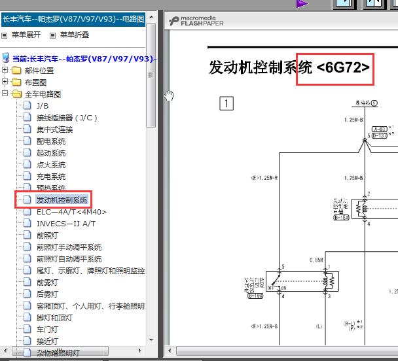Click tree panel horizontal scroll-right arrow
398x361 pixels.
[x=140, y=351]
